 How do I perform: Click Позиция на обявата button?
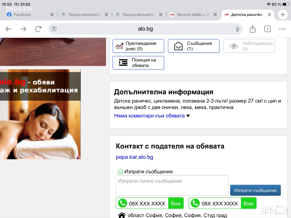pos(138,63)
